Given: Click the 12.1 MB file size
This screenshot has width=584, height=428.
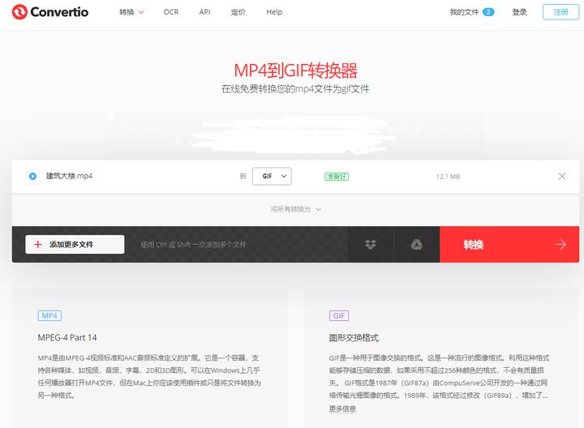Looking at the screenshot, I should pos(448,177).
